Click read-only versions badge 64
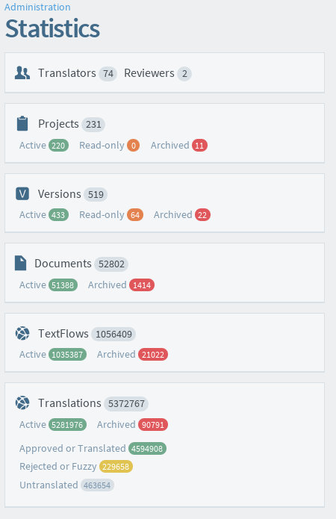336x519 pixels. click(135, 215)
